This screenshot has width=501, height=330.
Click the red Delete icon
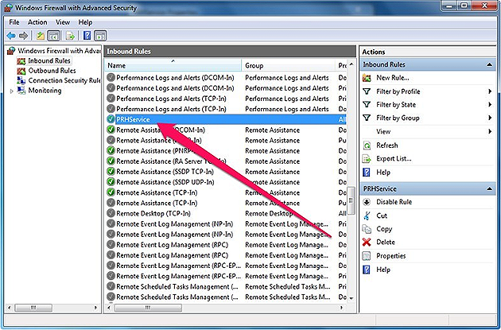(367, 243)
